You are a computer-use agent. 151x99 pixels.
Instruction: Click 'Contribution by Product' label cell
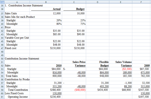coord(17,79)
